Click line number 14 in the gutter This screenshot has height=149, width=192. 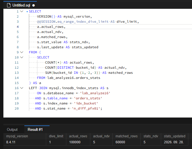[17, 78]
